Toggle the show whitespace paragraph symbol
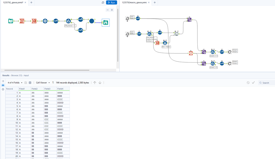275x159 pixels. tap(53, 83)
